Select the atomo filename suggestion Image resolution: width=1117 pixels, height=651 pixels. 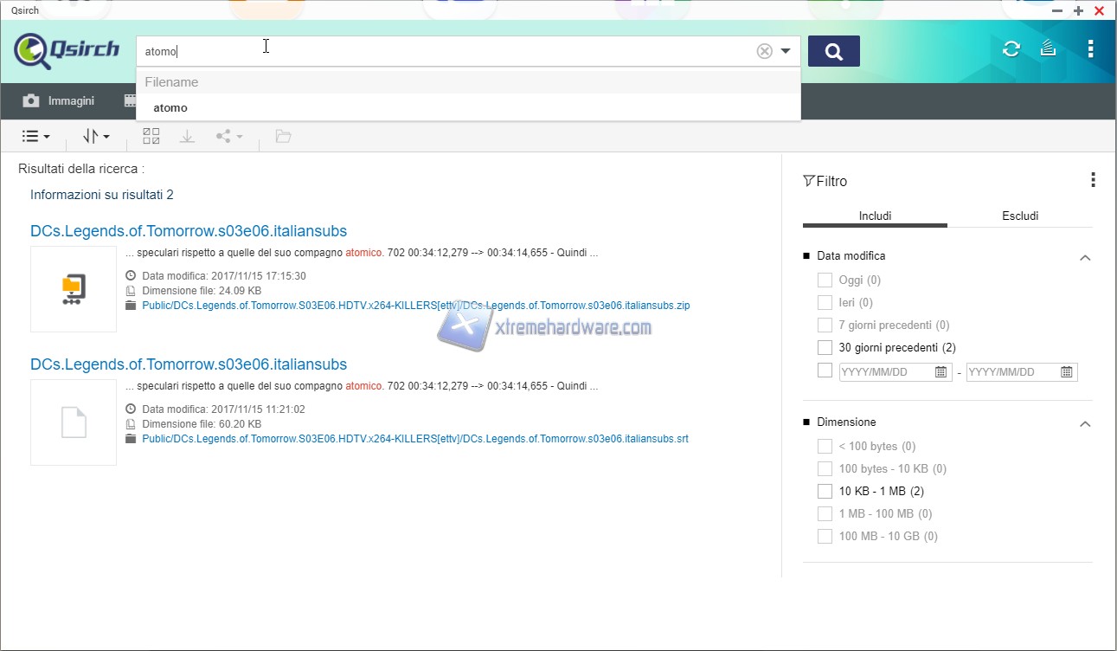pyautogui.click(x=170, y=107)
